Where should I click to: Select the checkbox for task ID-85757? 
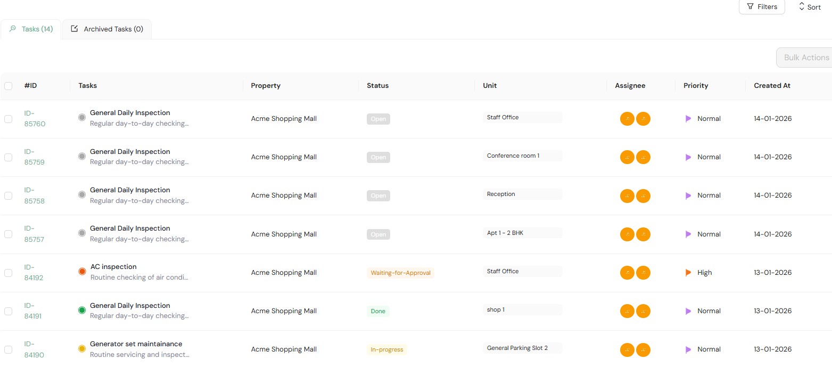(x=9, y=234)
